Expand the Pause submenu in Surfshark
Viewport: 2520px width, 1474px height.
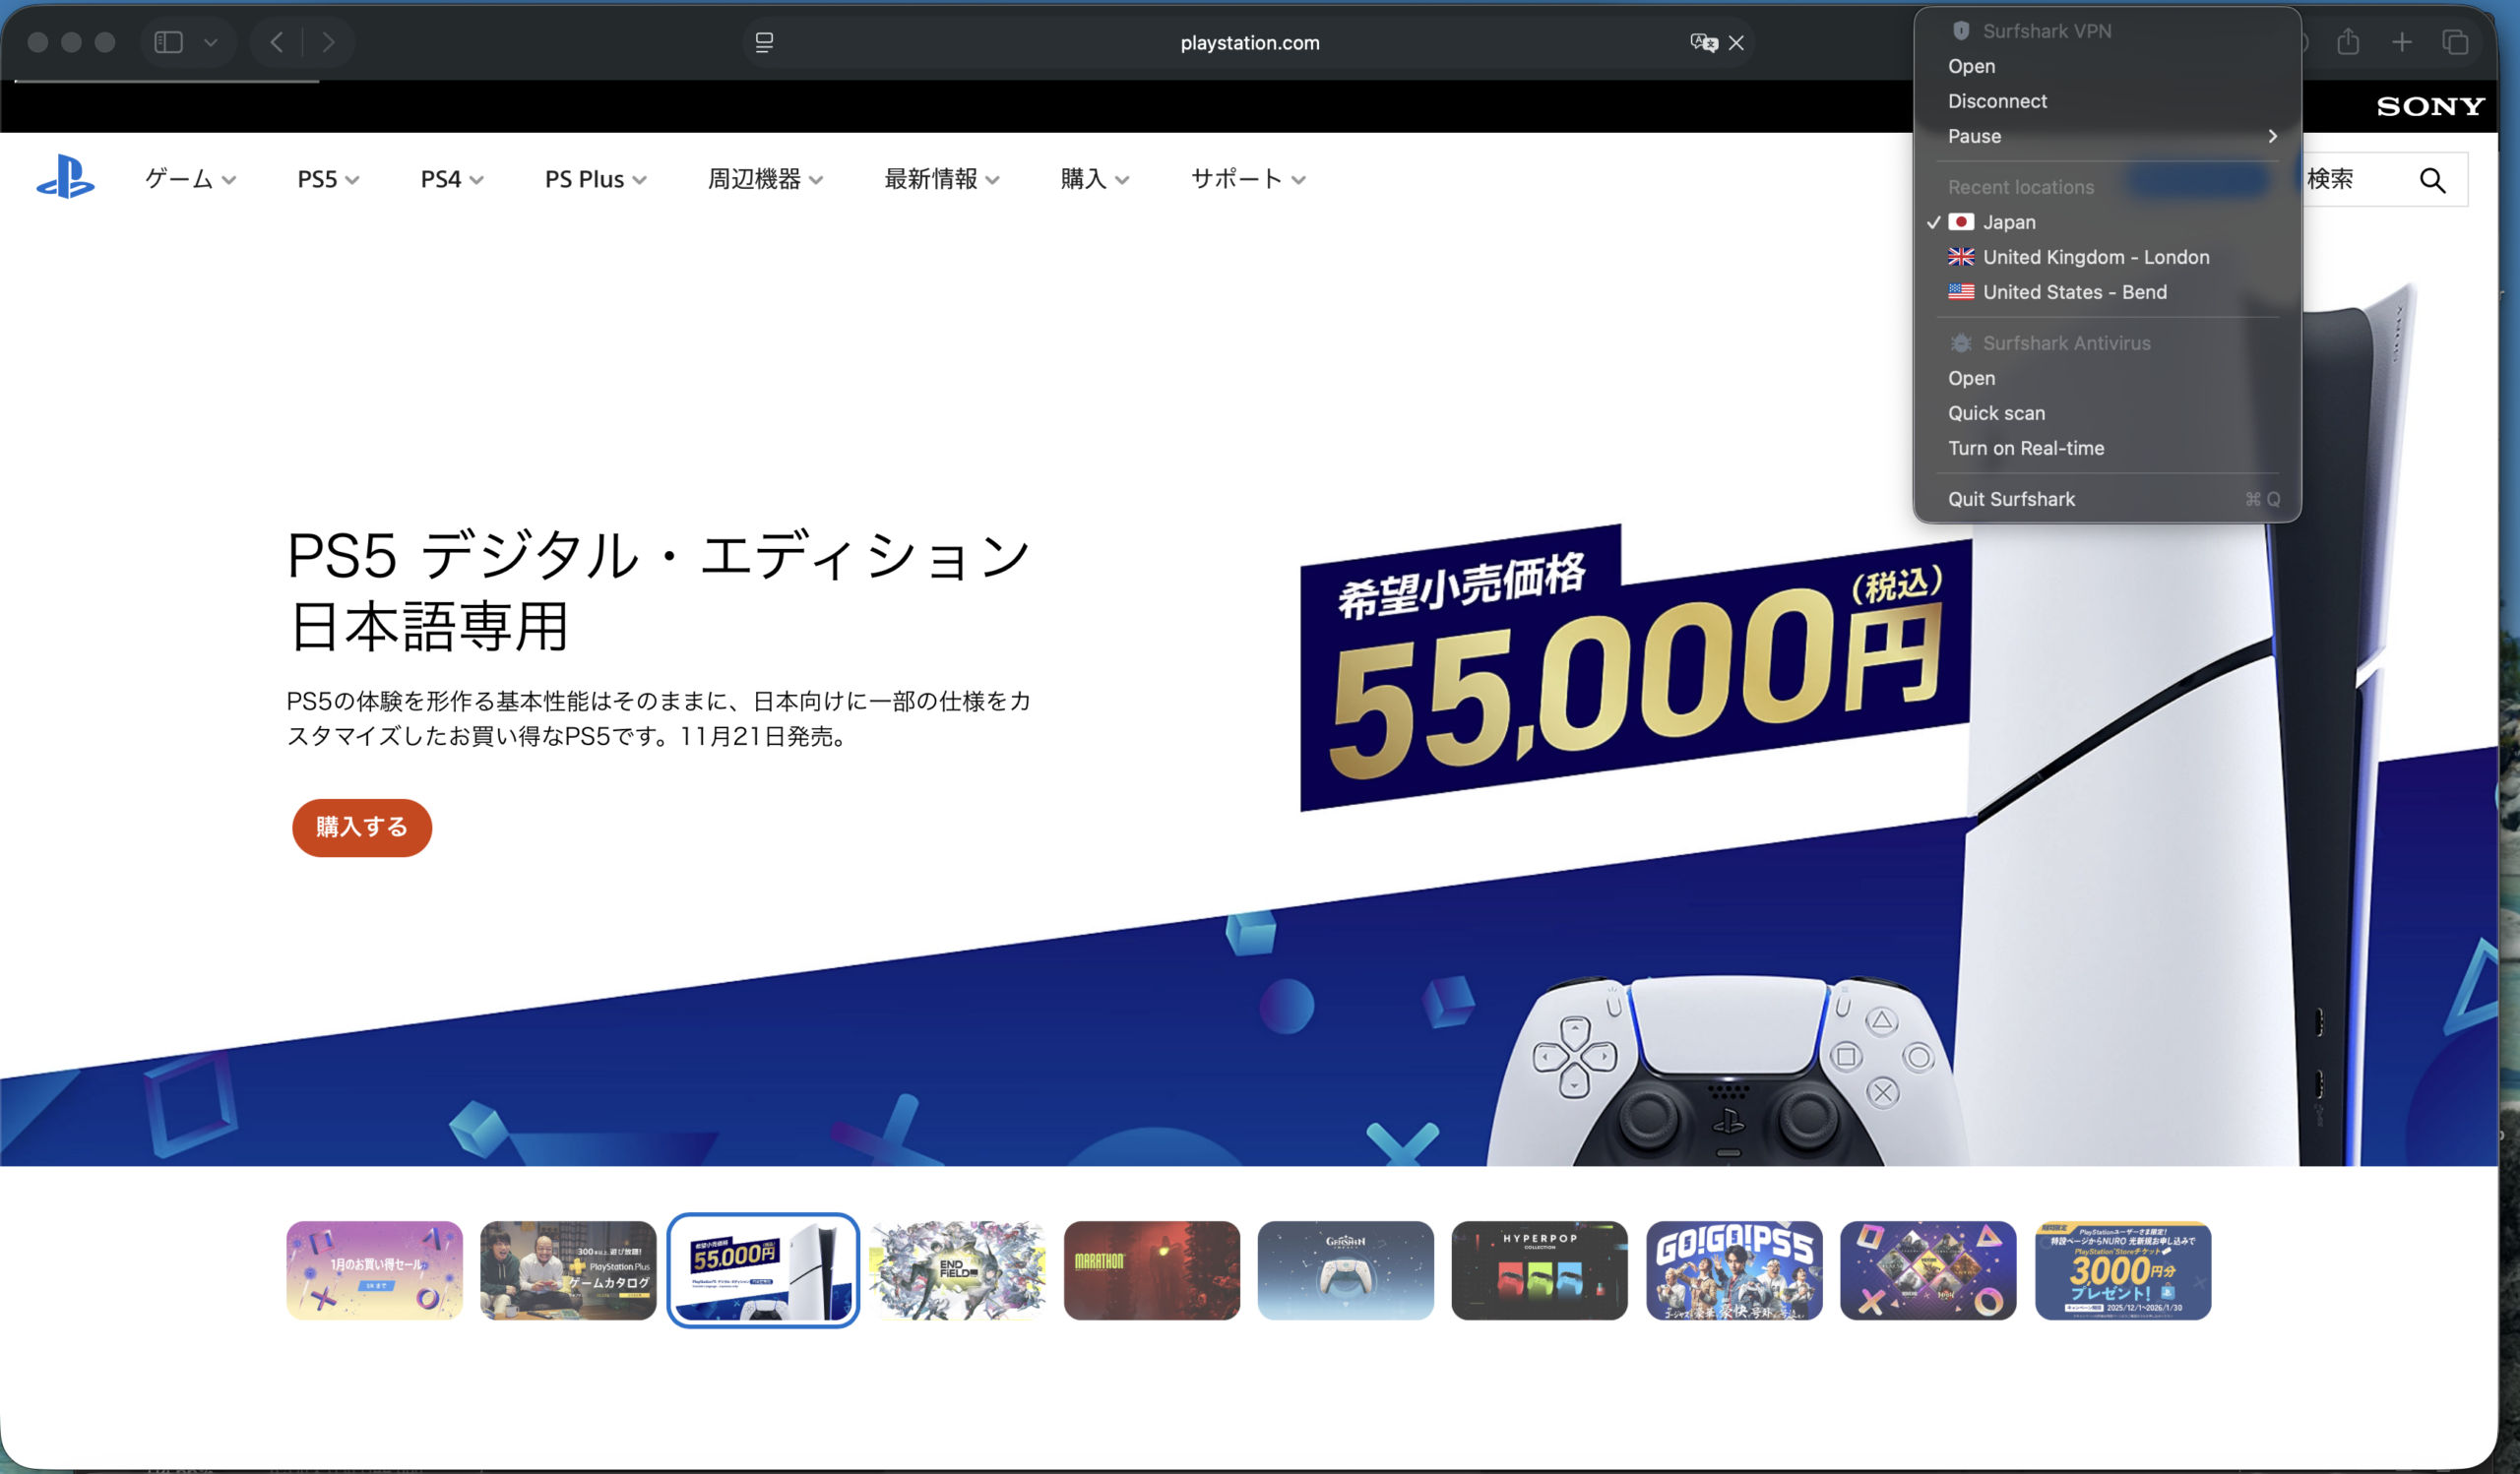click(x=2107, y=136)
